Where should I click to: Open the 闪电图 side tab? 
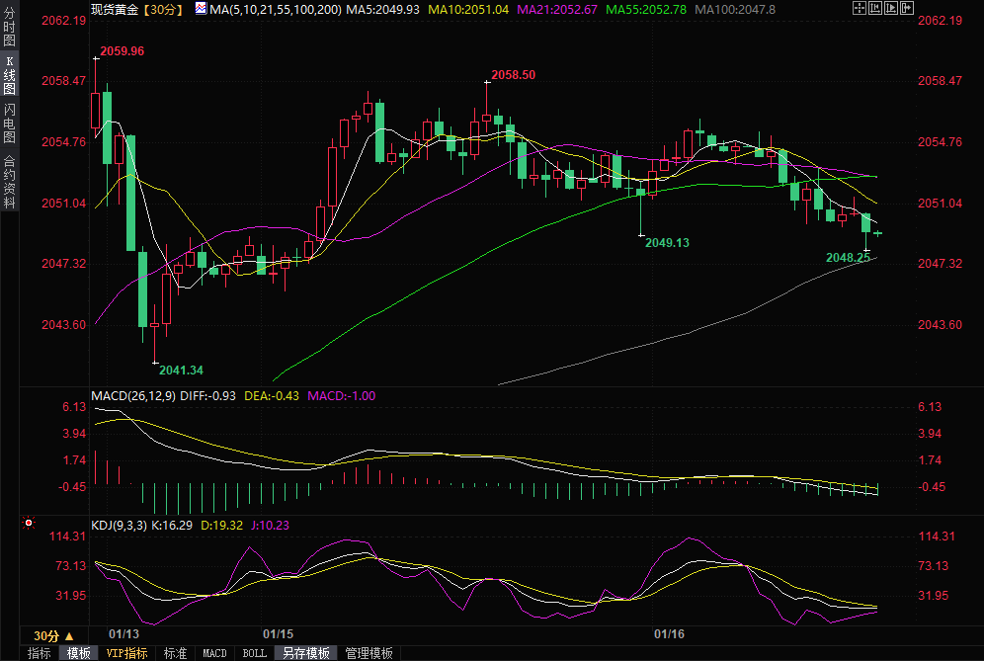[10, 123]
